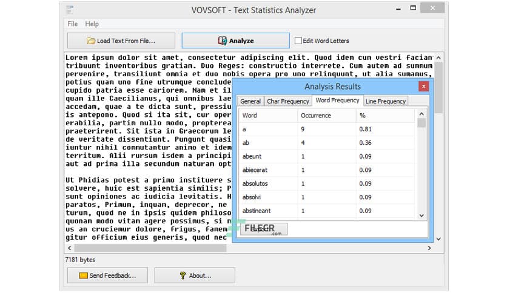
Task: Select the 'absolvi' row
Action: coord(326,197)
